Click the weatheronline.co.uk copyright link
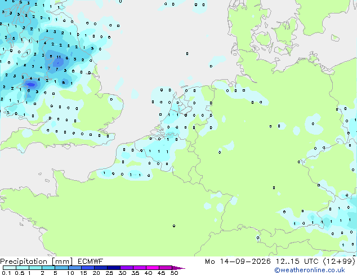This screenshot has height=275, width=357. 309,270
